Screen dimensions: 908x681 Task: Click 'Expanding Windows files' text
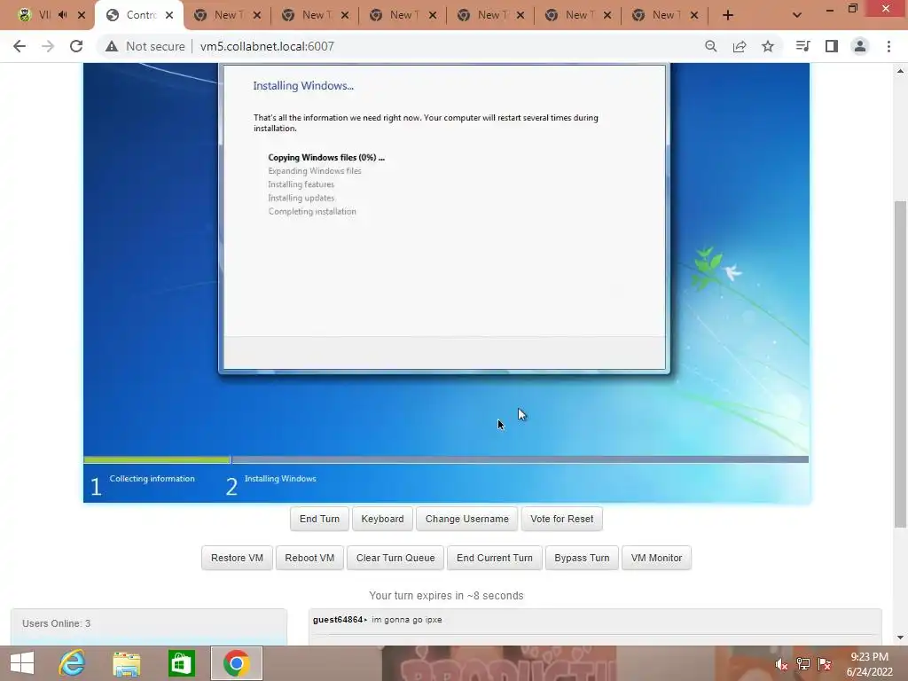pyautogui.click(x=315, y=171)
